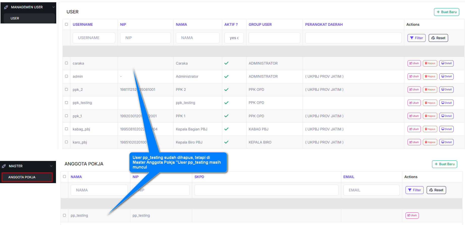
Task: Click the rocket icon beside MANAGEMEN USER
Action: coord(6,7)
